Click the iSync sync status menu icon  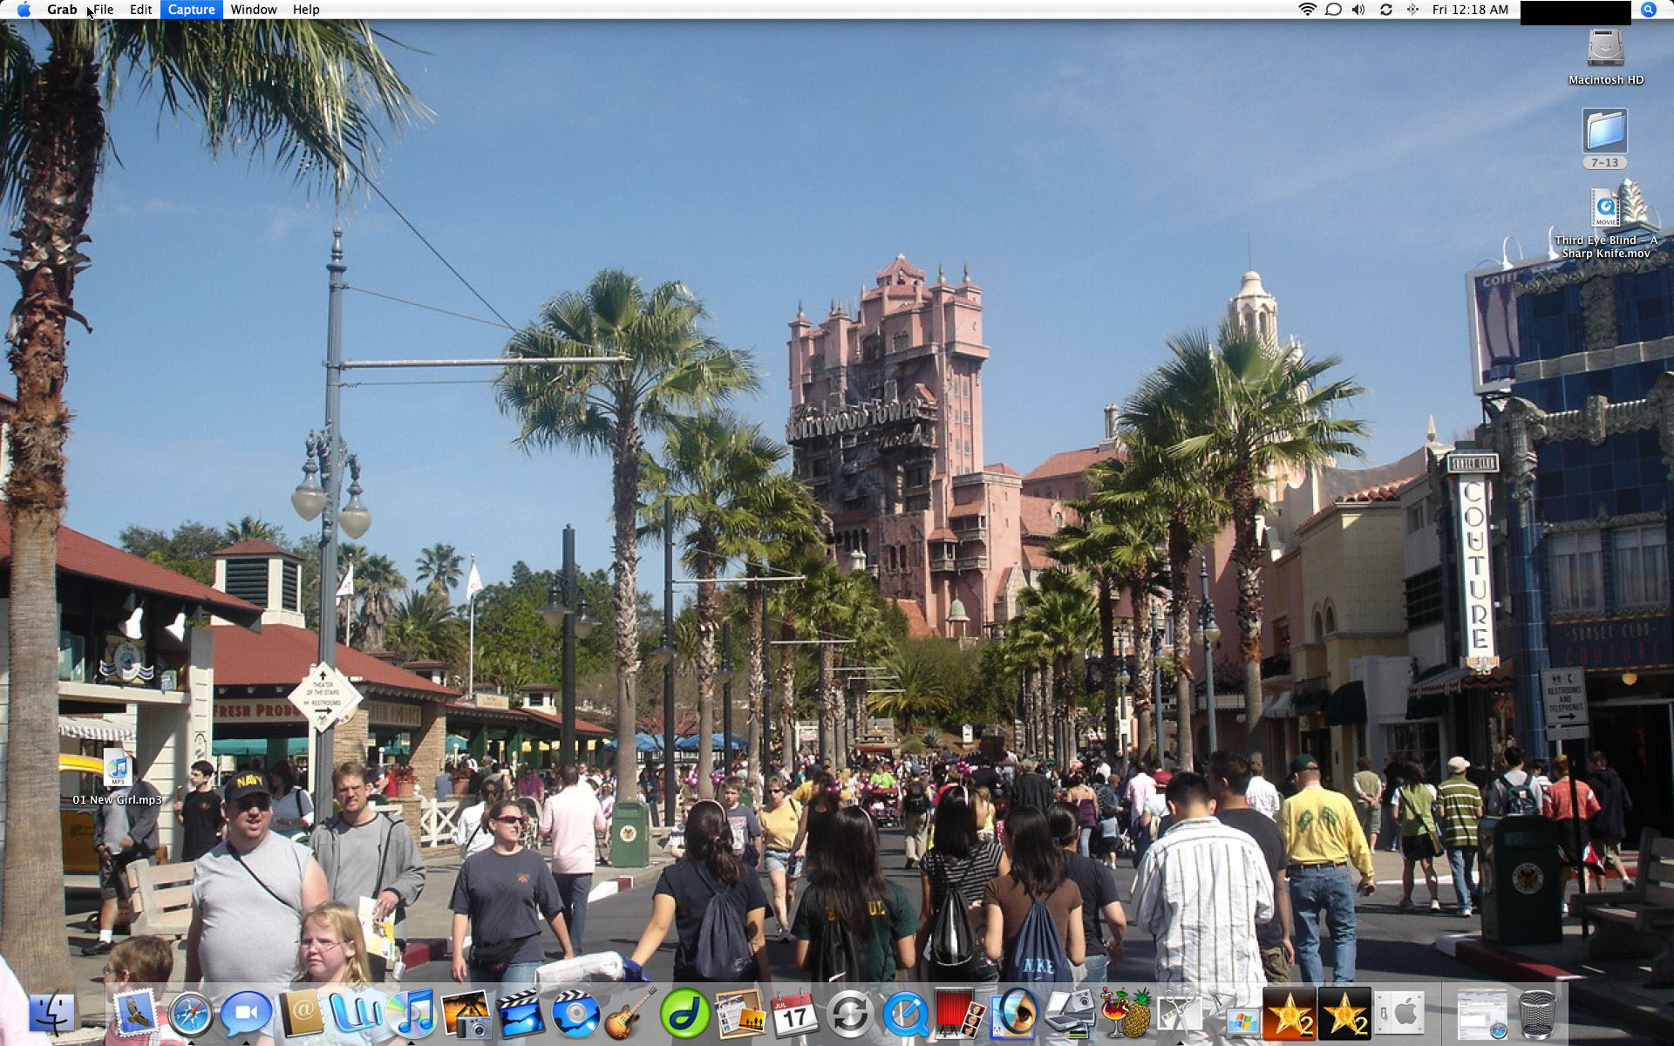1385,10
